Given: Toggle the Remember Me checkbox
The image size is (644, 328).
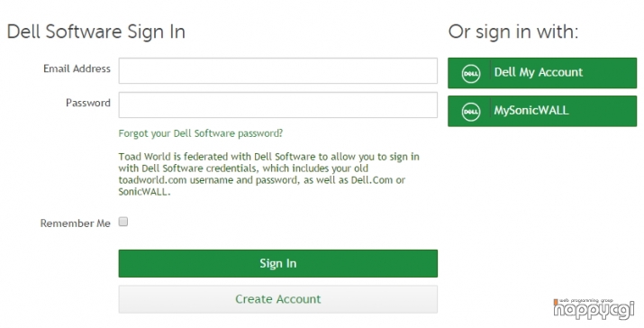Looking at the screenshot, I should (x=123, y=222).
